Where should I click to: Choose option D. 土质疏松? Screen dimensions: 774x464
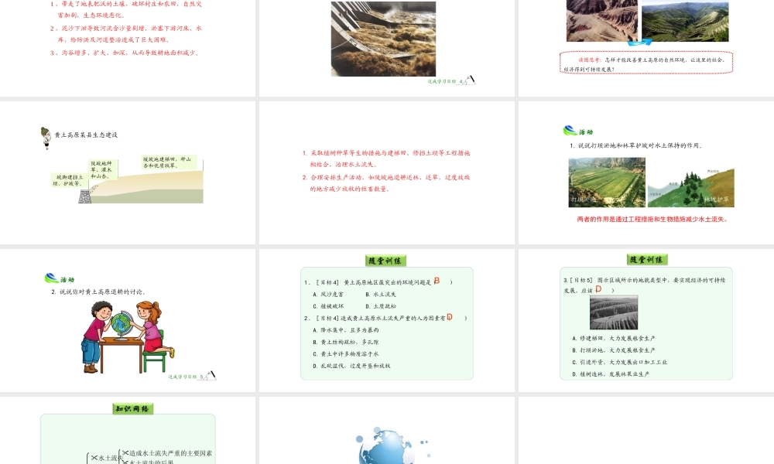click(381, 306)
